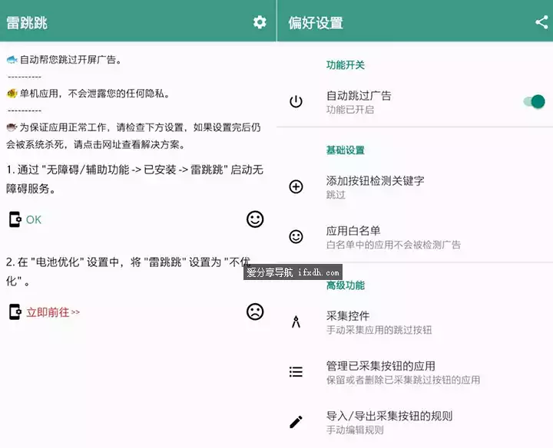Tap the share icon in 偏好设置 header
This screenshot has height=448, width=553.
541,22
